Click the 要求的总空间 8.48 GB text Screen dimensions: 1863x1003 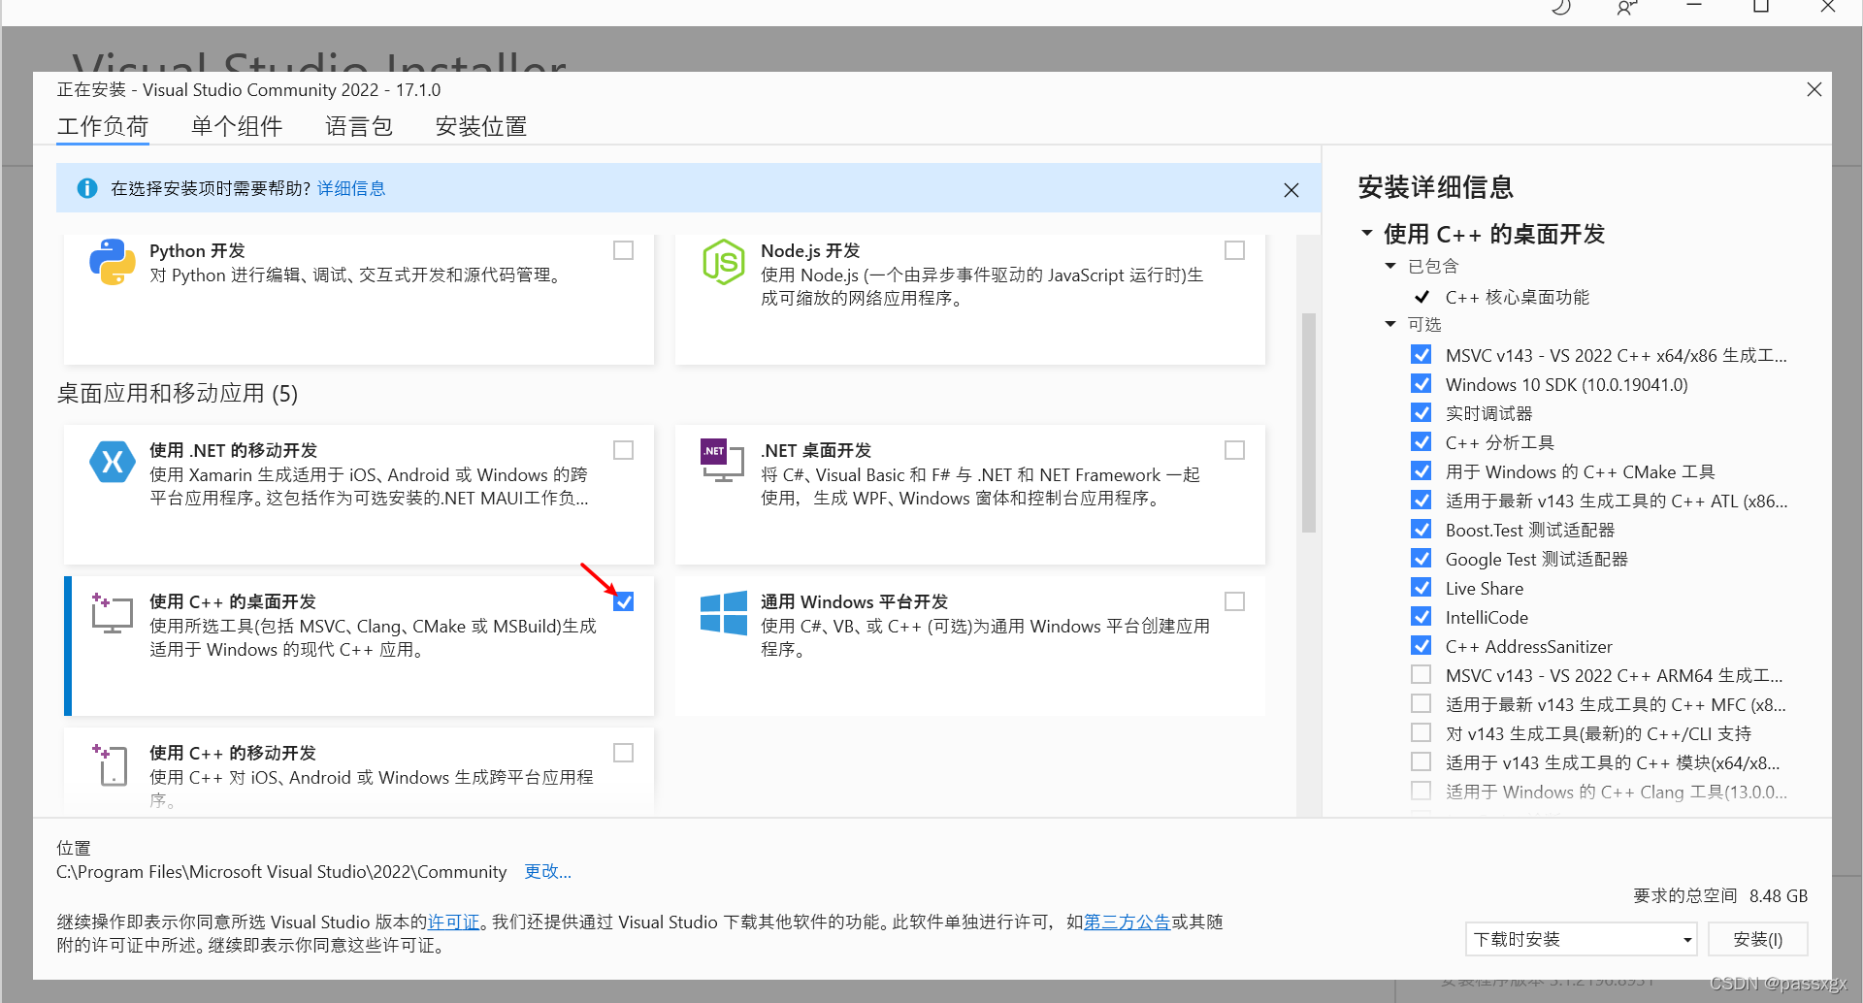coord(1720,895)
